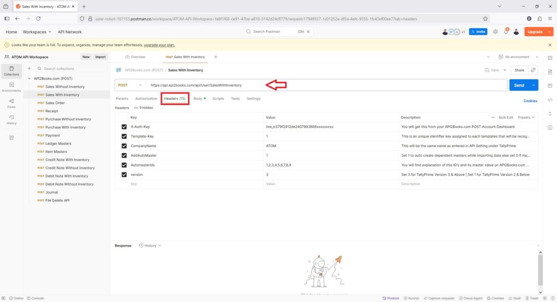Image resolution: width=557 pixels, height=302 pixels.
Task: Show the 9 hidden headers
Action: click(x=144, y=108)
